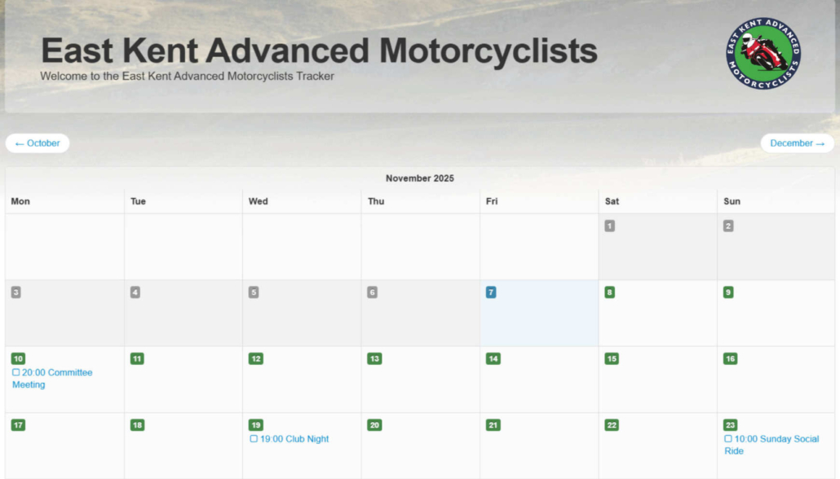This screenshot has height=479, width=840.
Task: Click the date badge for November 15
Action: (612, 358)
